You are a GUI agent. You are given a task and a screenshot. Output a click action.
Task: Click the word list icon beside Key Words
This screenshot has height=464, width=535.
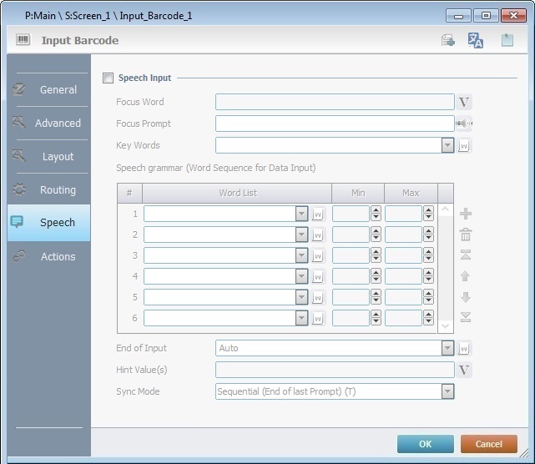(x=465, y=145)
